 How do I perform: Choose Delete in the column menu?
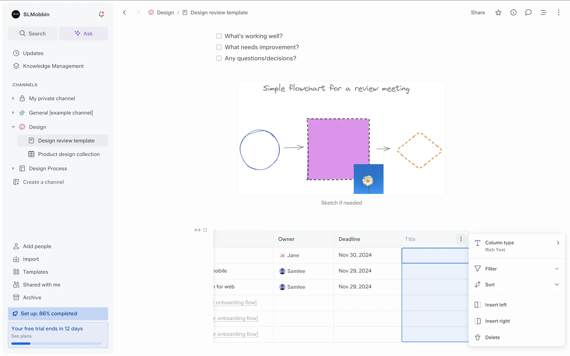(x=492, y=337)
